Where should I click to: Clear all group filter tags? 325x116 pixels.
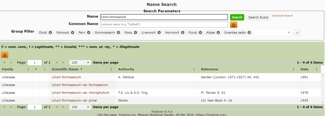pyautogui.click(x=289, y=33)
